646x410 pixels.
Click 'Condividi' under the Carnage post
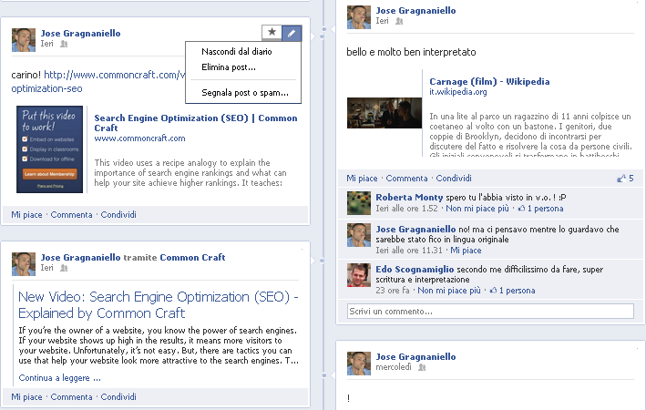454,178
